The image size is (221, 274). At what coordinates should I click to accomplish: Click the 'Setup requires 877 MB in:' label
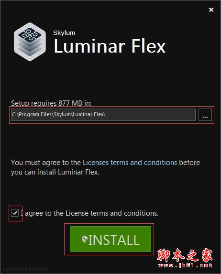click(51, 103)
